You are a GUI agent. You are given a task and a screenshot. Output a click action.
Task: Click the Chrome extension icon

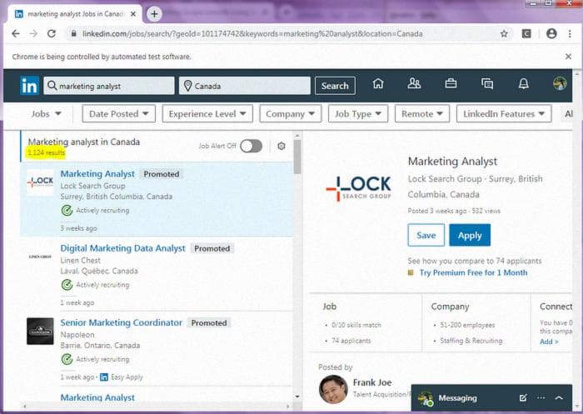526,34
